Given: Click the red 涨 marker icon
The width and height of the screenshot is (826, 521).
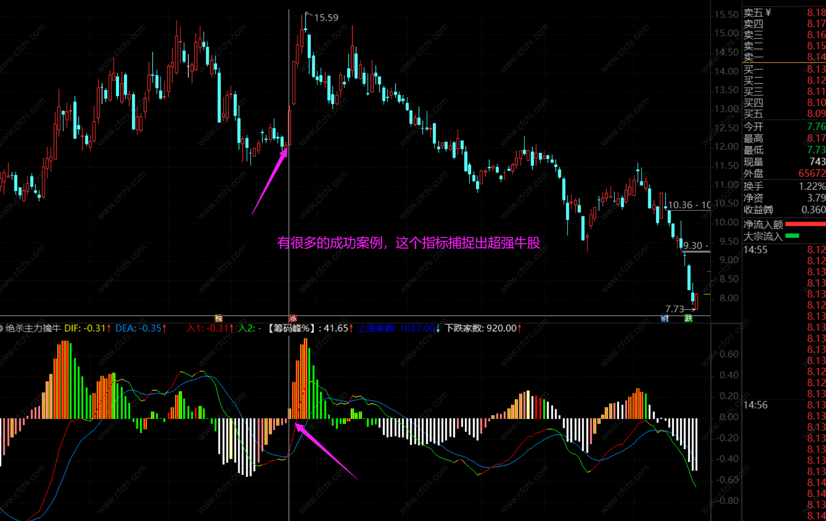Looking at the screenshot, I should point(293,318).
